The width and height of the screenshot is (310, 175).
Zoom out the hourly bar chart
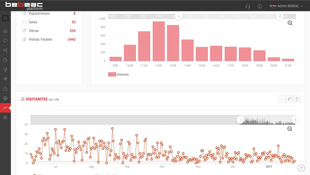tap(290, 23)
